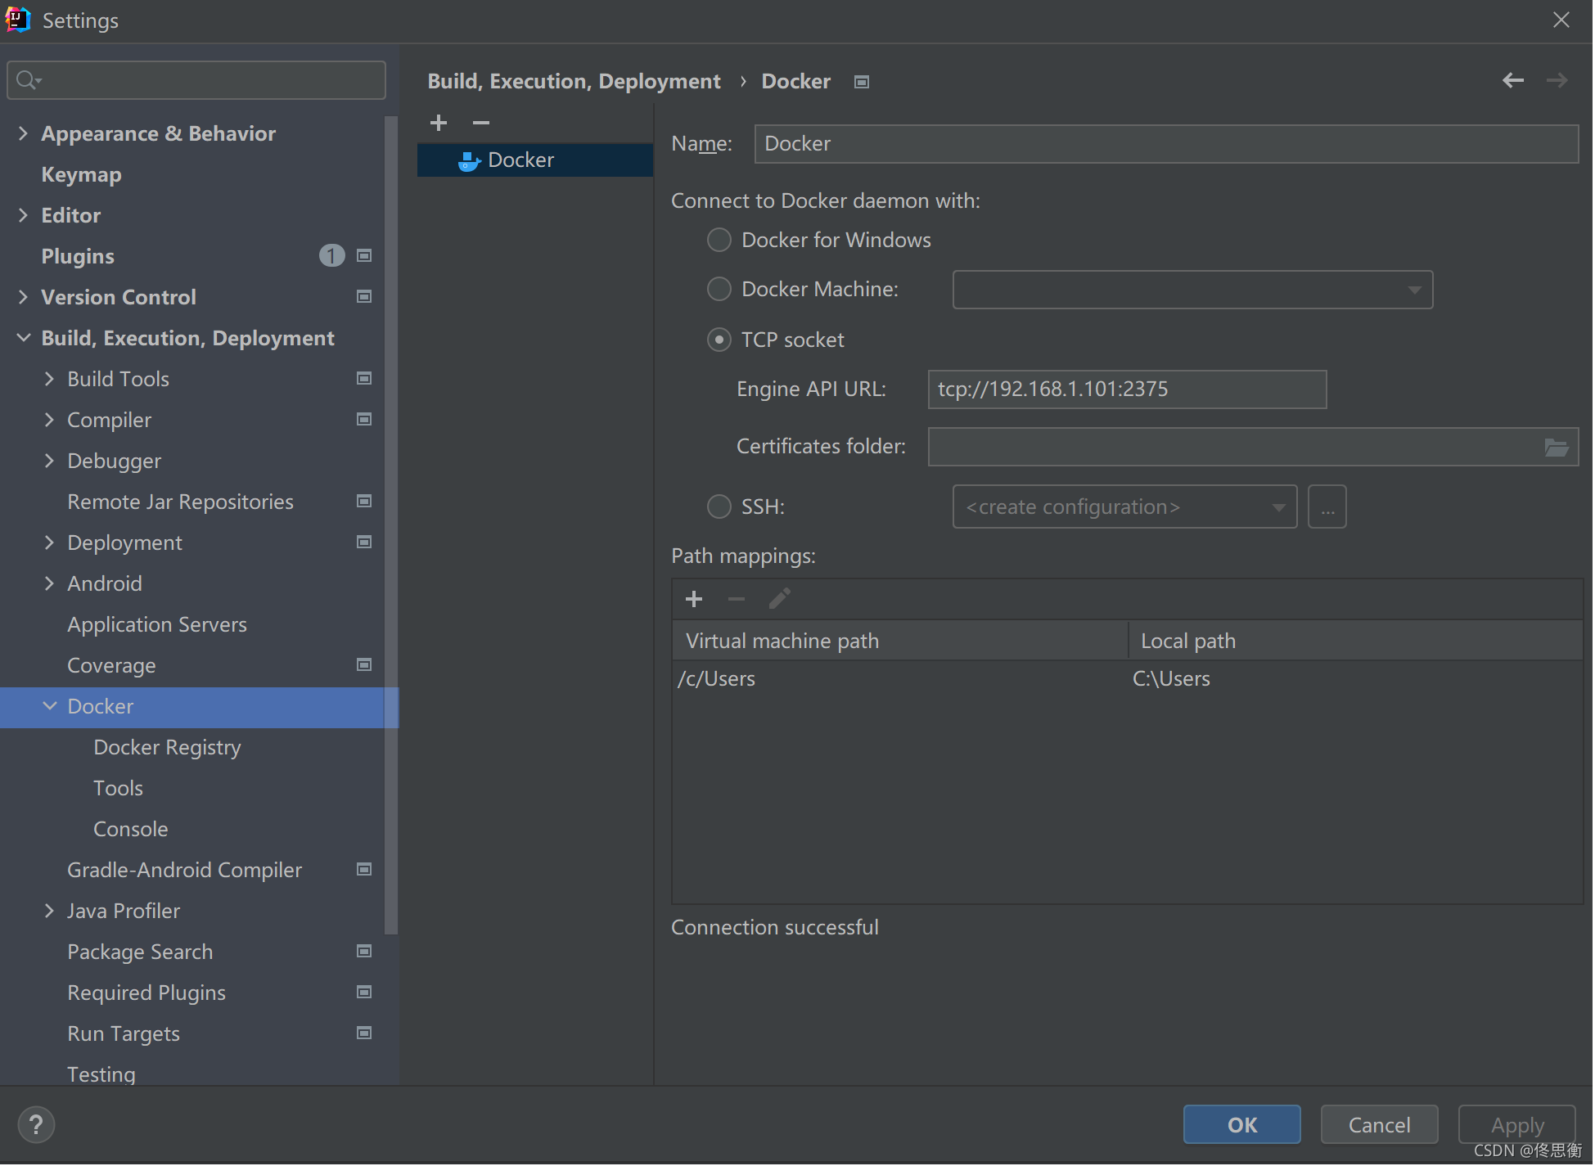The width and height of the screenshot is (1595, 1166).
Task: Click the project icon next to Version Control
Action: click(x=364, y=297)
